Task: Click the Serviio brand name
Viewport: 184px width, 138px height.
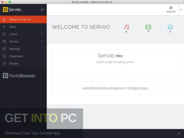Action: [x=15, y=10]
